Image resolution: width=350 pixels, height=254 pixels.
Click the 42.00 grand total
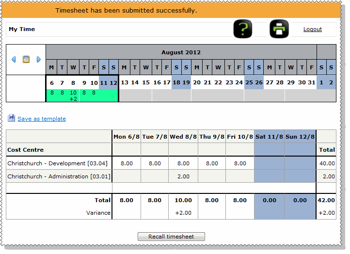click(x=326, y=200)
